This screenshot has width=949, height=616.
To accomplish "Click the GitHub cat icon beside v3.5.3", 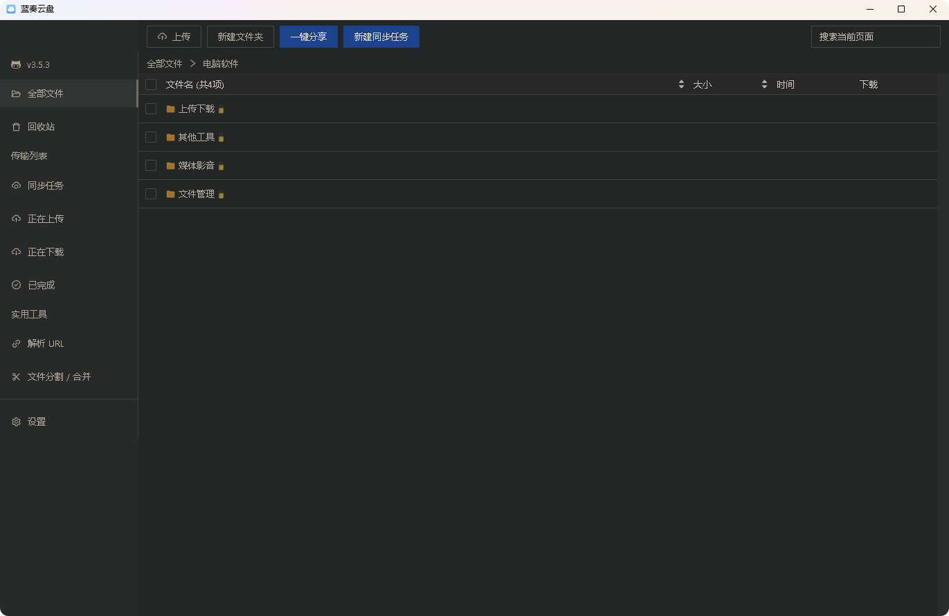I will click(x=16, y=64).
